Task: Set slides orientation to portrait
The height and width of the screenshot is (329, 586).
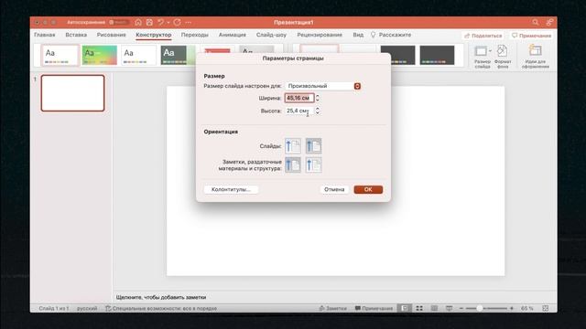Action: (293, 146)
